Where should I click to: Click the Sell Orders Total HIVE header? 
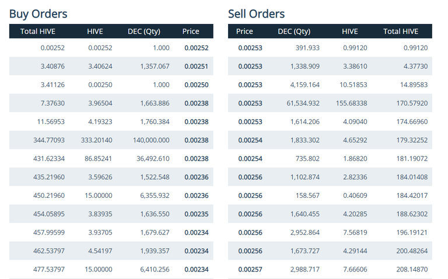401,32
